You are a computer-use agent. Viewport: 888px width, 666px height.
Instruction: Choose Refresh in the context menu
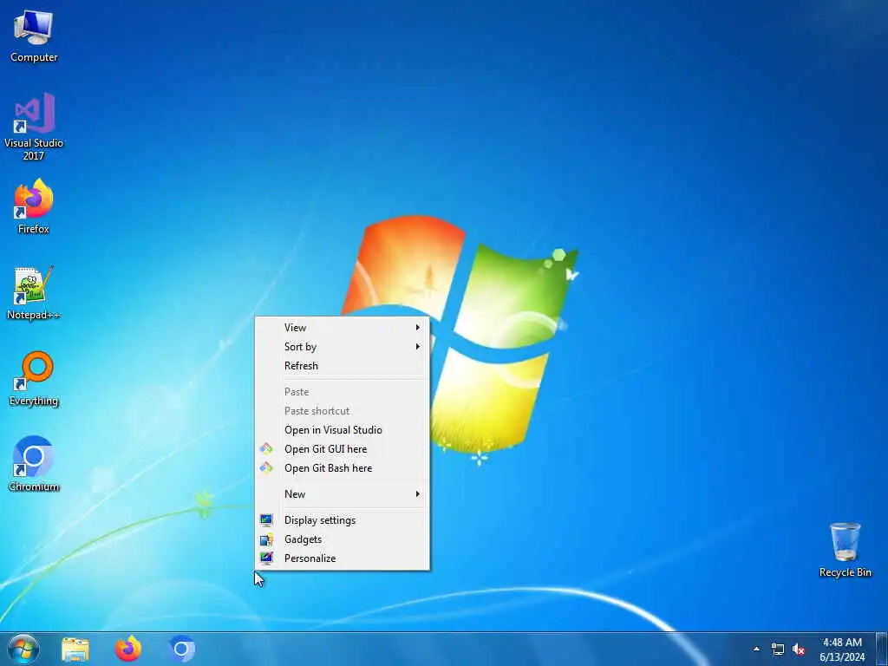(x=342, y=366)
